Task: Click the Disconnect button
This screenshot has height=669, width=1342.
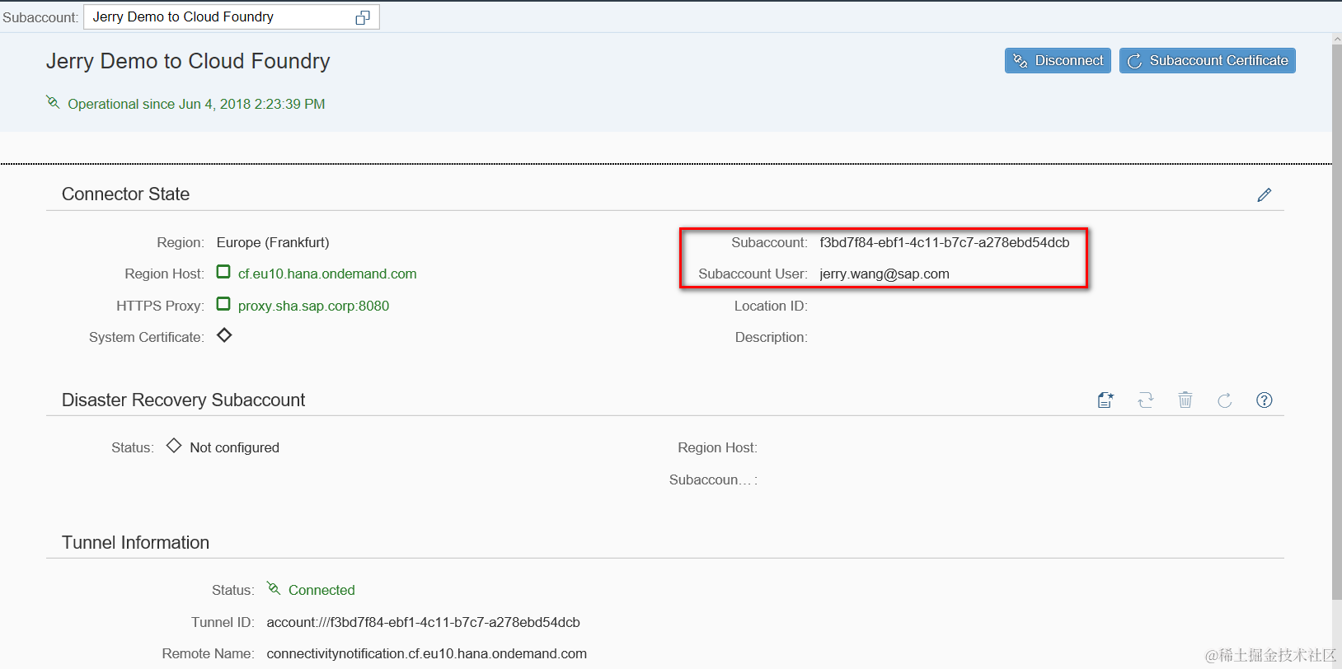Action: pyautogui.click(x=1058, y=61)
